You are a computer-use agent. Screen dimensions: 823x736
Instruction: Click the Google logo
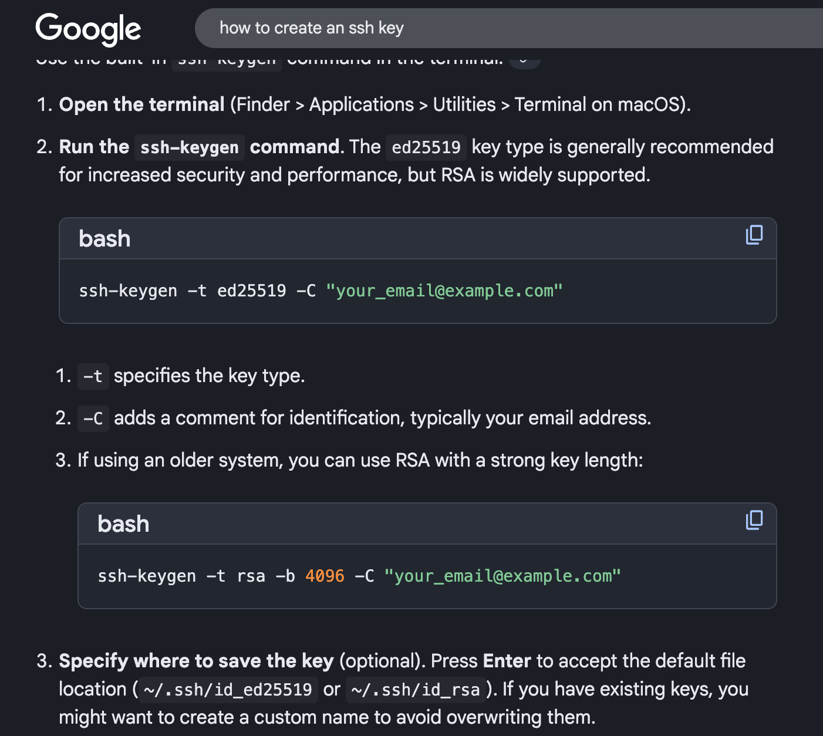coord(87,28)
